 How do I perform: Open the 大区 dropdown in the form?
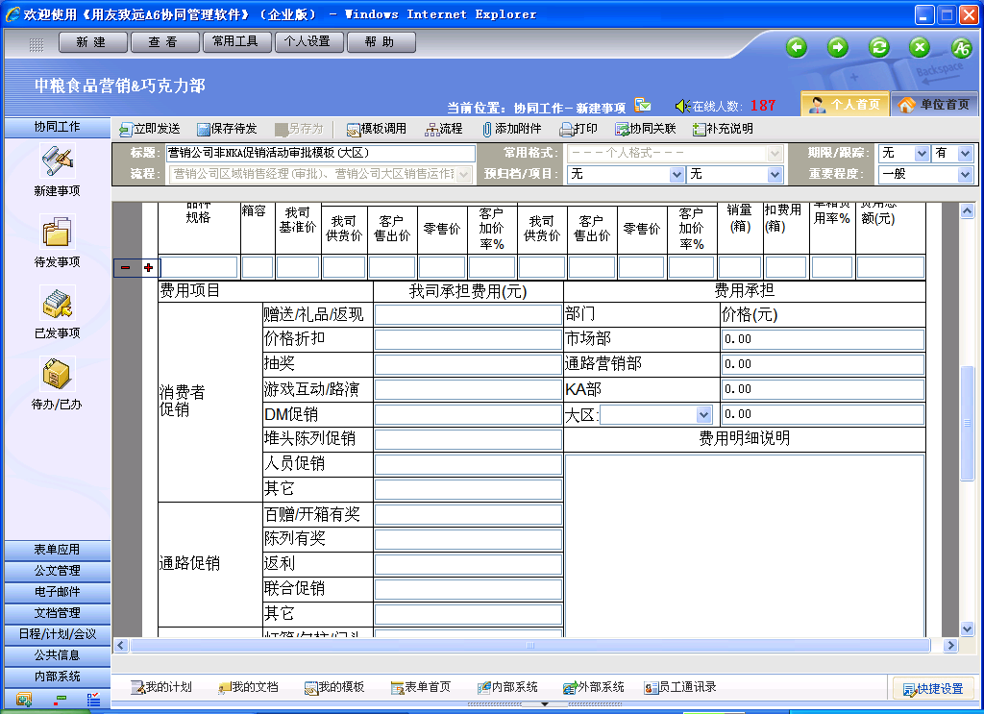(x=703, y=414)
